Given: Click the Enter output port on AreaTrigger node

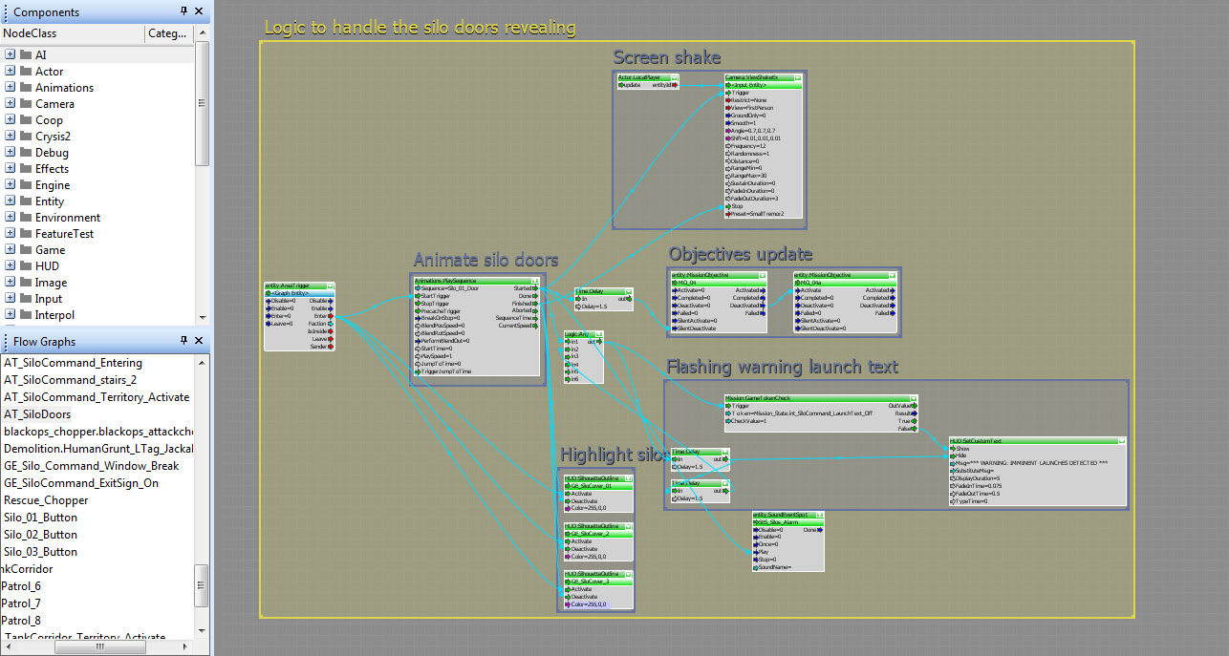Looking at the screenshot, I should point(331,316).
